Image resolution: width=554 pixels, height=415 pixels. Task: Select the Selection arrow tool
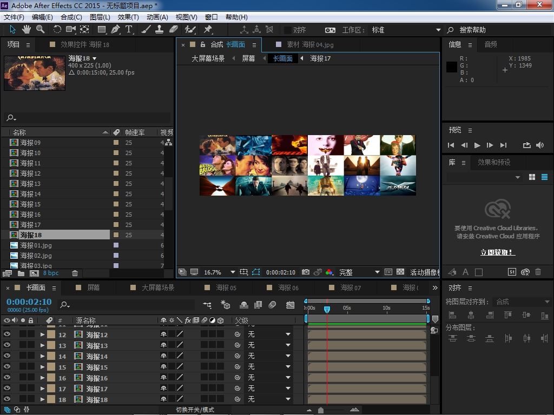click(13, 30)
